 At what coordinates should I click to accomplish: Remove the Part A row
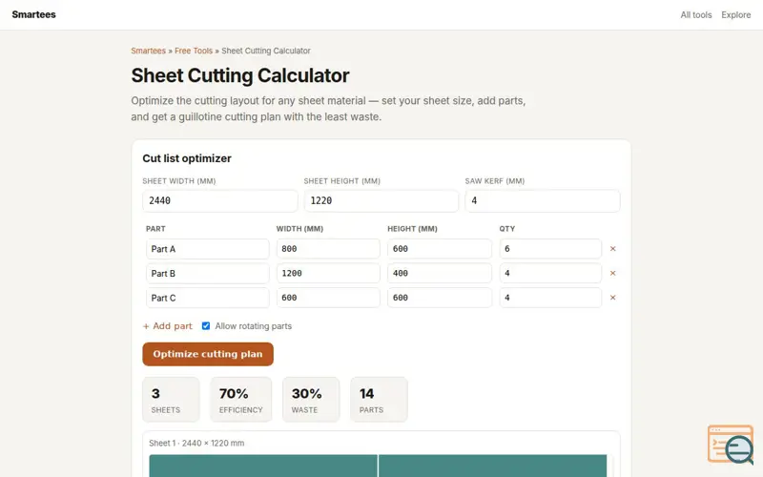point(612,249)
